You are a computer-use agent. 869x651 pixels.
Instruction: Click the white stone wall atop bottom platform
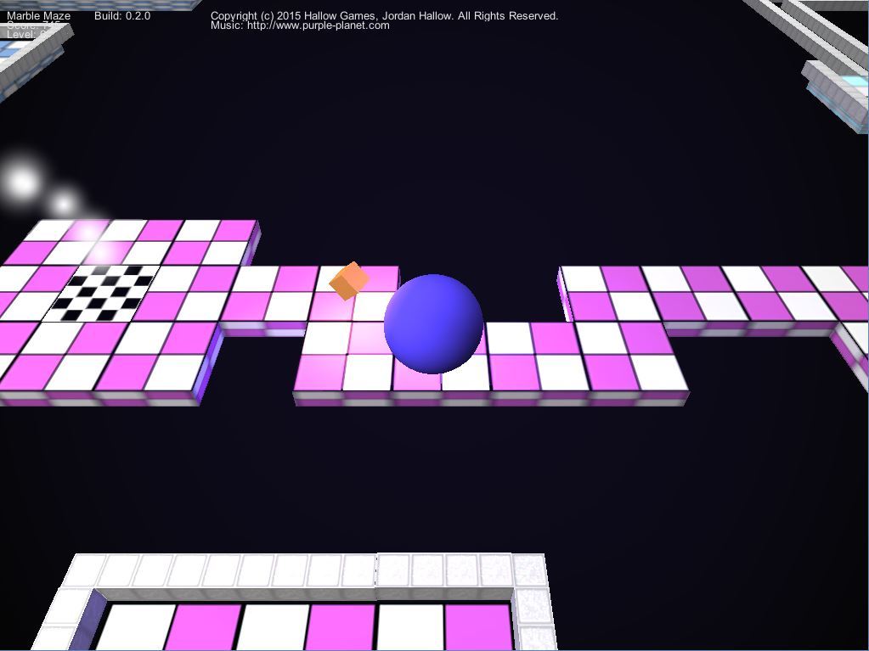click(306, 571)
